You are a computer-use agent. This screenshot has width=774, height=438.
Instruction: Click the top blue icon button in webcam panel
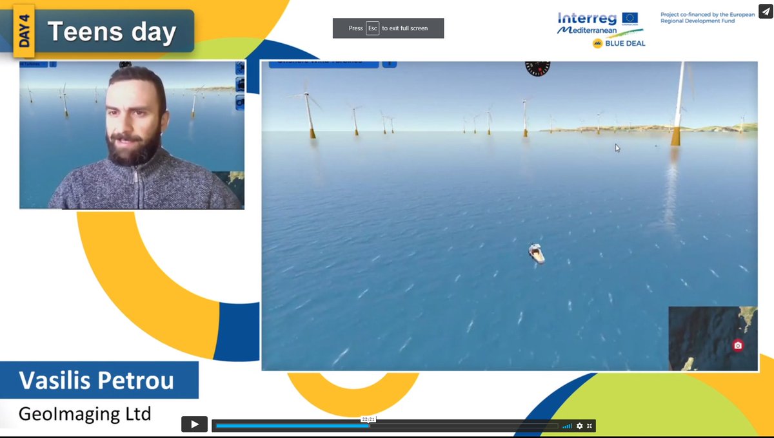(240, 68)
